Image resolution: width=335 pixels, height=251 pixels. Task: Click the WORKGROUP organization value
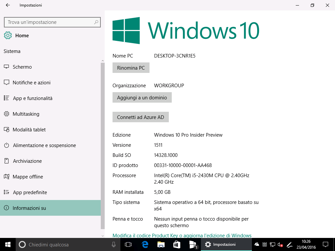click(x=169, y=85)
